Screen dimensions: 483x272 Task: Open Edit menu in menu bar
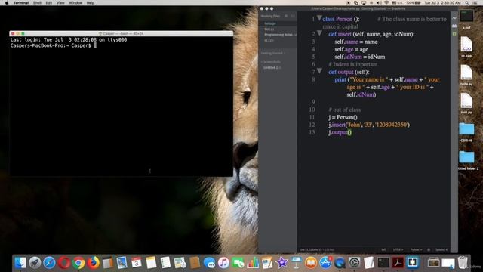[x=48, y=3]
